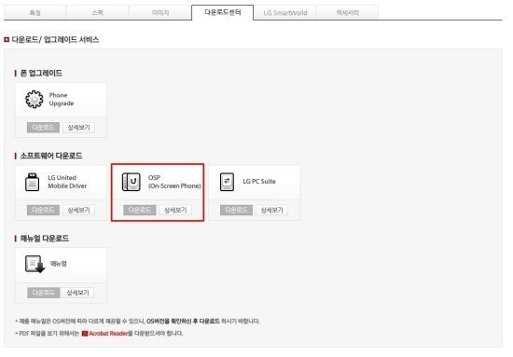Select the 다운로드센터 tab
The image size is (513, 357).
pos(223,12)
